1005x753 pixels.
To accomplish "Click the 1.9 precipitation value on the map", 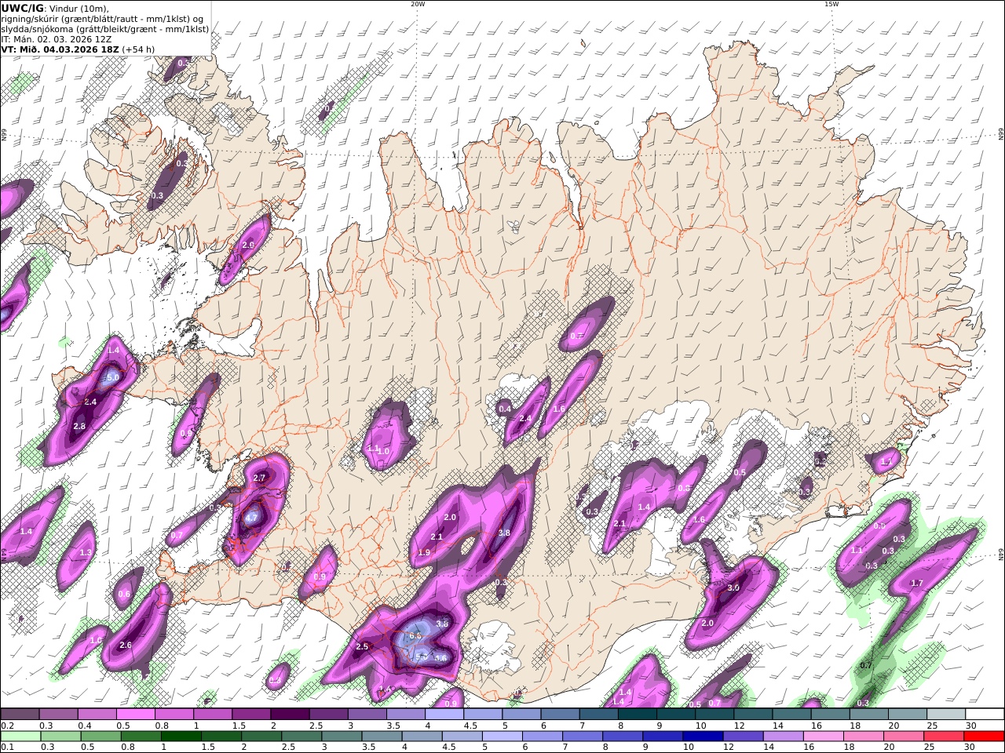I will click(x=424, y=553).
